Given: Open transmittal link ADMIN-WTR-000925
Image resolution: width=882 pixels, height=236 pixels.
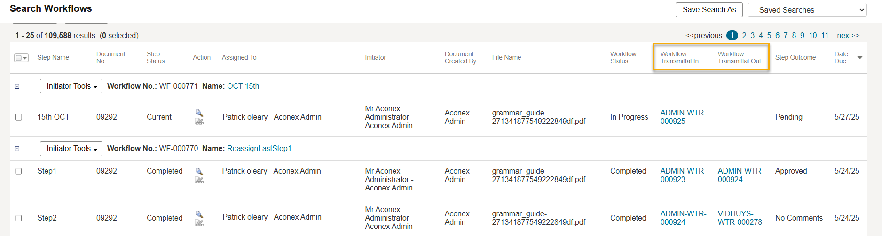Looking at the screenshot, I should click(683, 117).
